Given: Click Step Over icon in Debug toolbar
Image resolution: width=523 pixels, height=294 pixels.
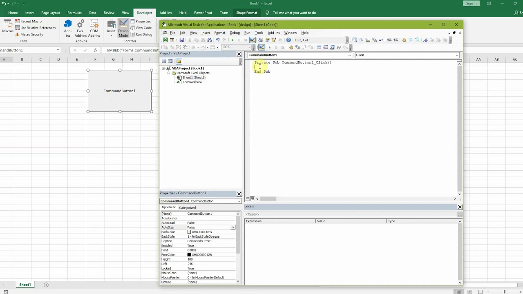Looking at the screenshot, I should click(x=304, y=47).
